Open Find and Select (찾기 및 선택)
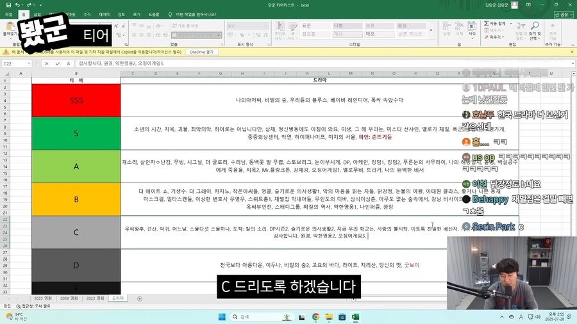The height and width of the screenshot is (324, 577). click(535, 31)
